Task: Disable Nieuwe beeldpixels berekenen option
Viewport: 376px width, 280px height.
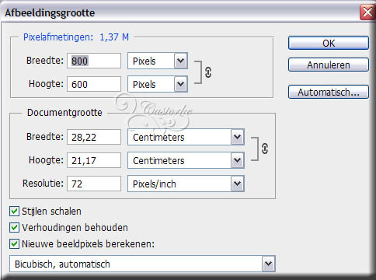Action: tap(14, 244)
